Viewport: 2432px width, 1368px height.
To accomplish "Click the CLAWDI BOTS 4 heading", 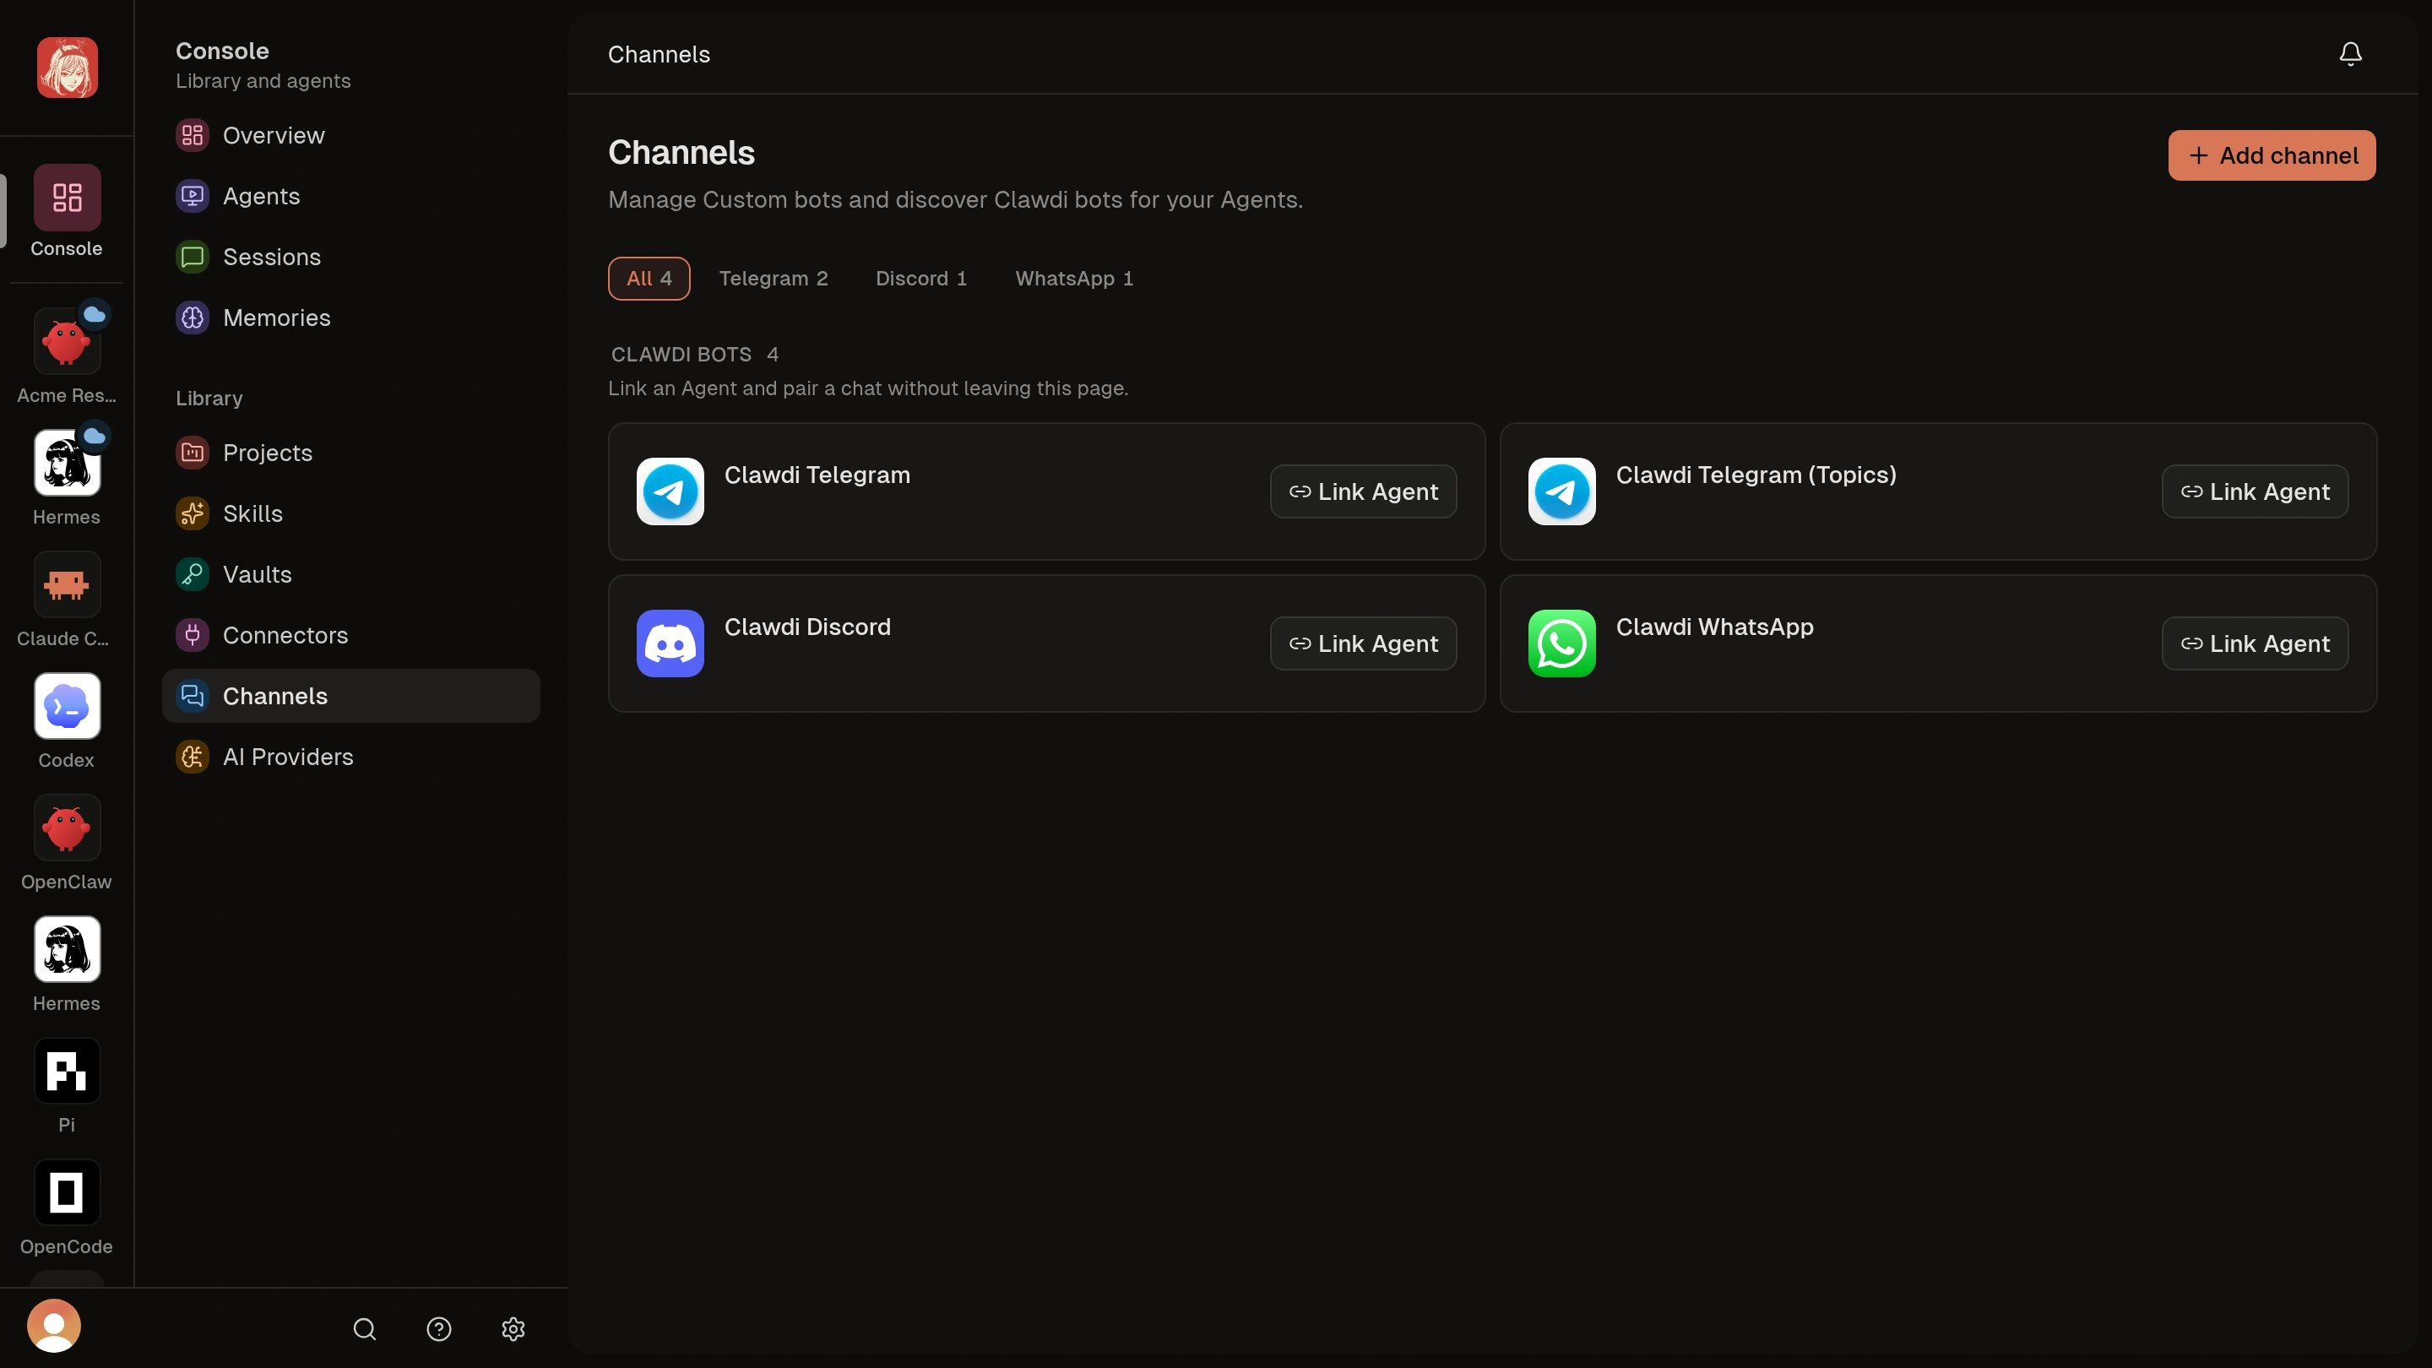I will 695,355.
